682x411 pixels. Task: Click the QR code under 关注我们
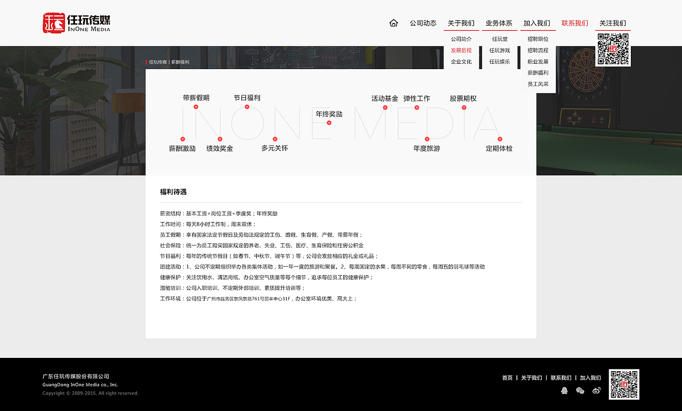point(613,49)
